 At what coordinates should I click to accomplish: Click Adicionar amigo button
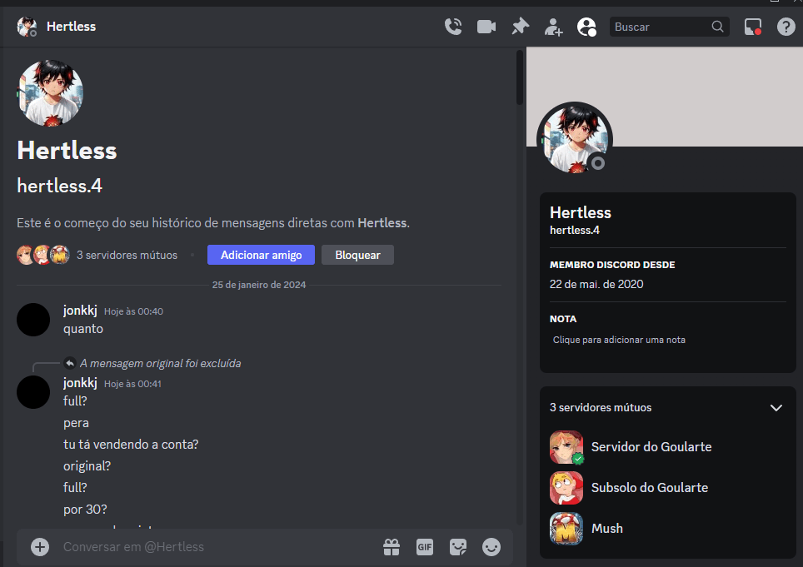tap(261, 255)
